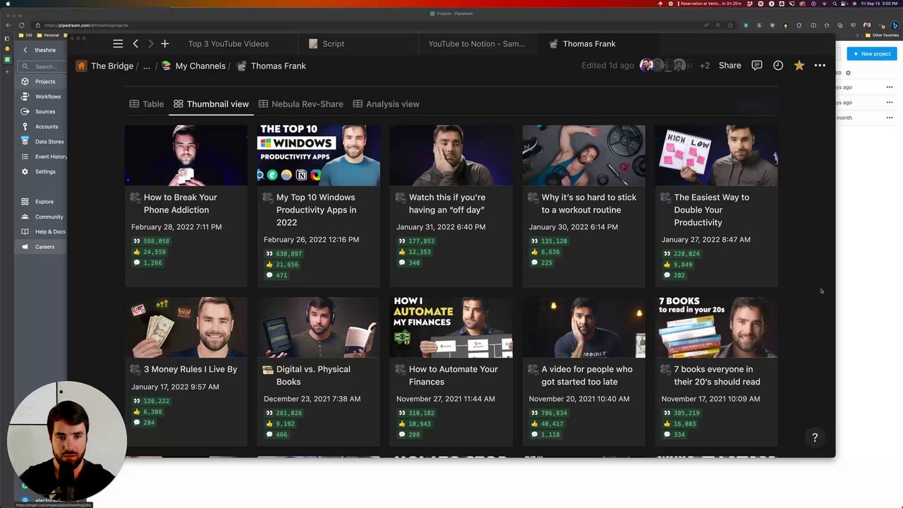Go back with the Notion back arrow
The image size is (903, 508).
tap(135, 44)
